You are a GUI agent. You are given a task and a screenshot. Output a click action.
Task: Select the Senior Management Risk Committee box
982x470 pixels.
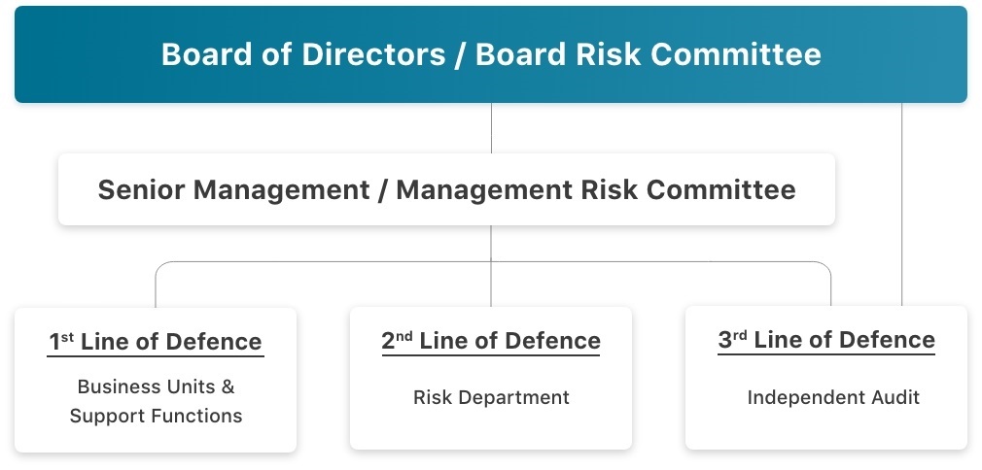click(x=446, y=189)
